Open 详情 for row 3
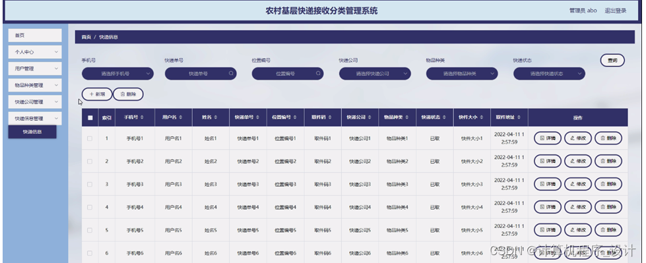 [548, 184]
